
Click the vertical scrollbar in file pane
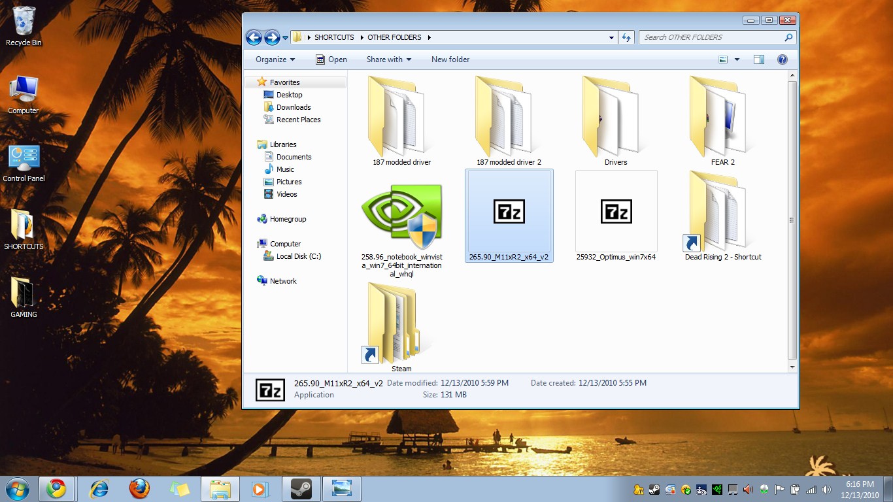pyautogui.click(x=792, y=220)
